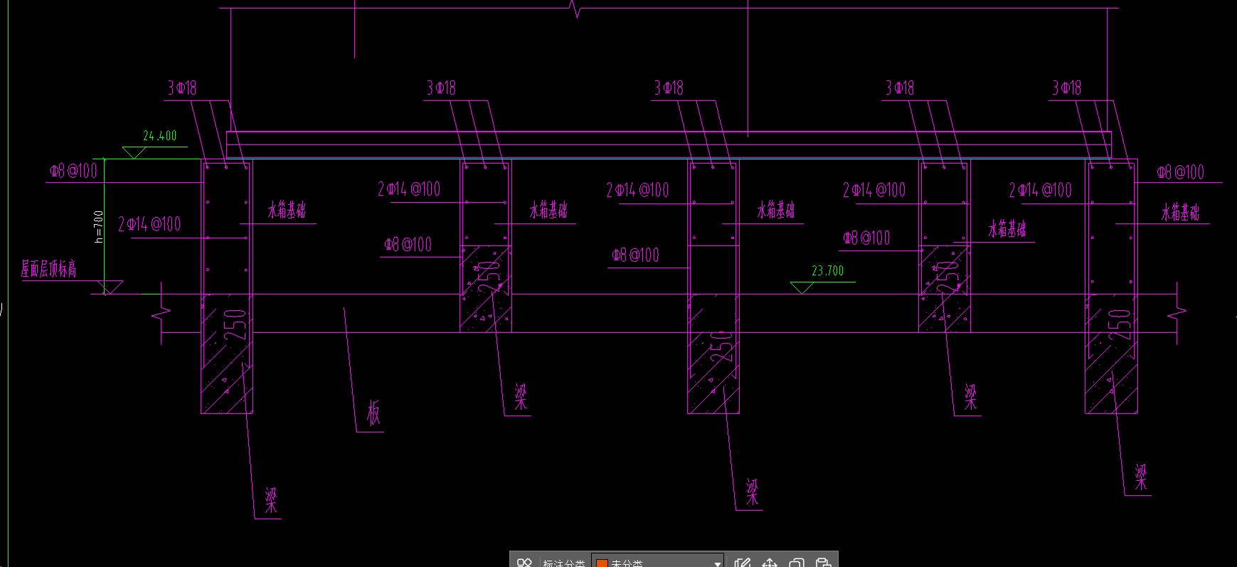Image resolution: width=1237 pixels, height=567 pixels.
Task: Click the 屋面层顶标高 label
Action: tap(48, 269)
